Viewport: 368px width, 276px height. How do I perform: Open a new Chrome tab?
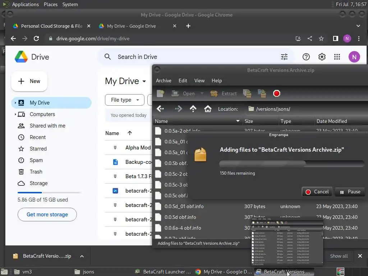[x=188, y=26]
